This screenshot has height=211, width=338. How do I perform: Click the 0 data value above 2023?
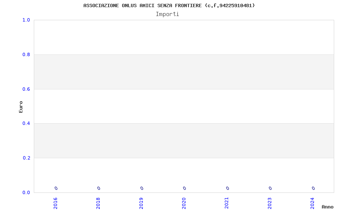pyautogui.click(x=270, y=188)
